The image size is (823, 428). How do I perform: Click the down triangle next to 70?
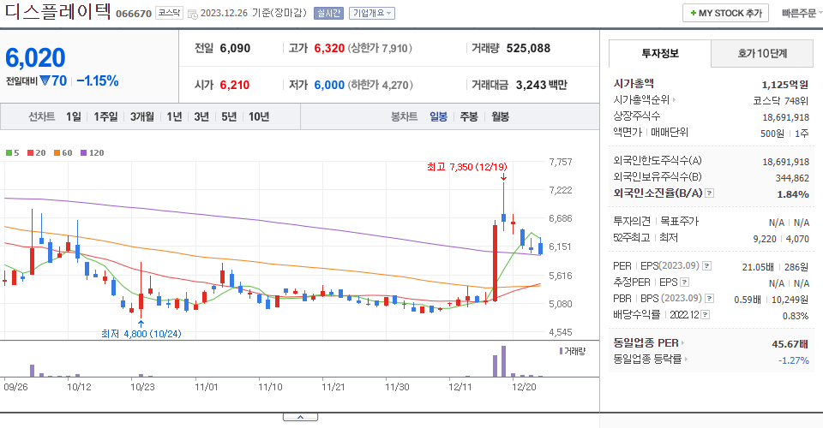coord(45,80)
